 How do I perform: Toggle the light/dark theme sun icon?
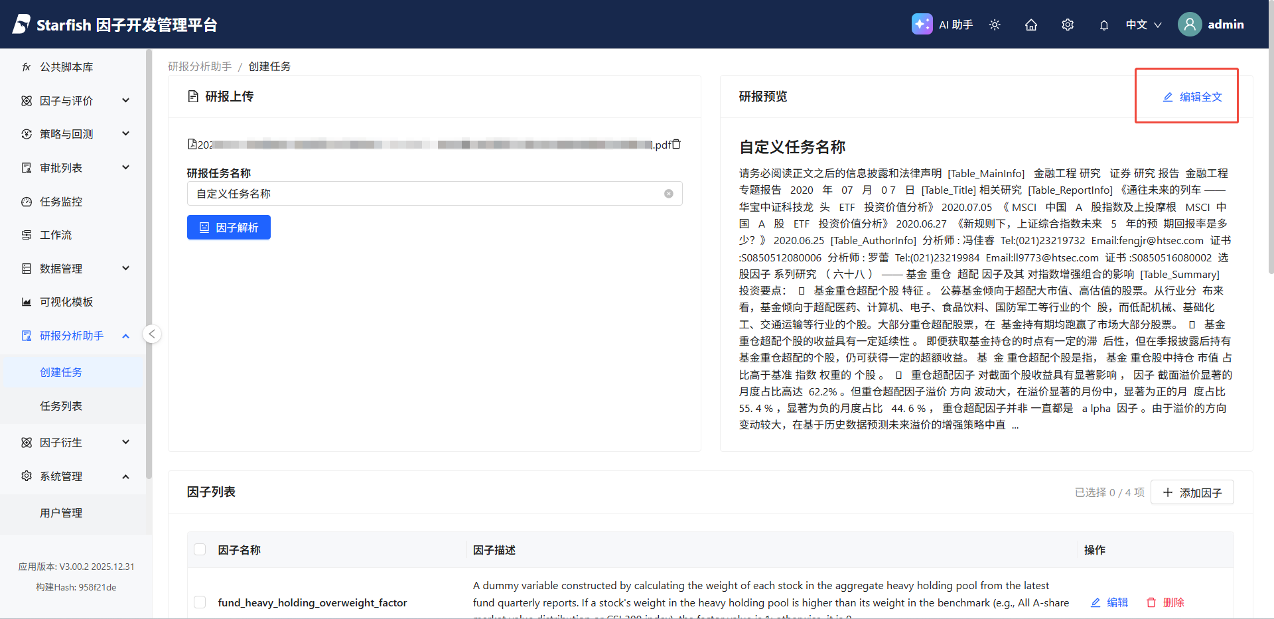pos(995,25)
